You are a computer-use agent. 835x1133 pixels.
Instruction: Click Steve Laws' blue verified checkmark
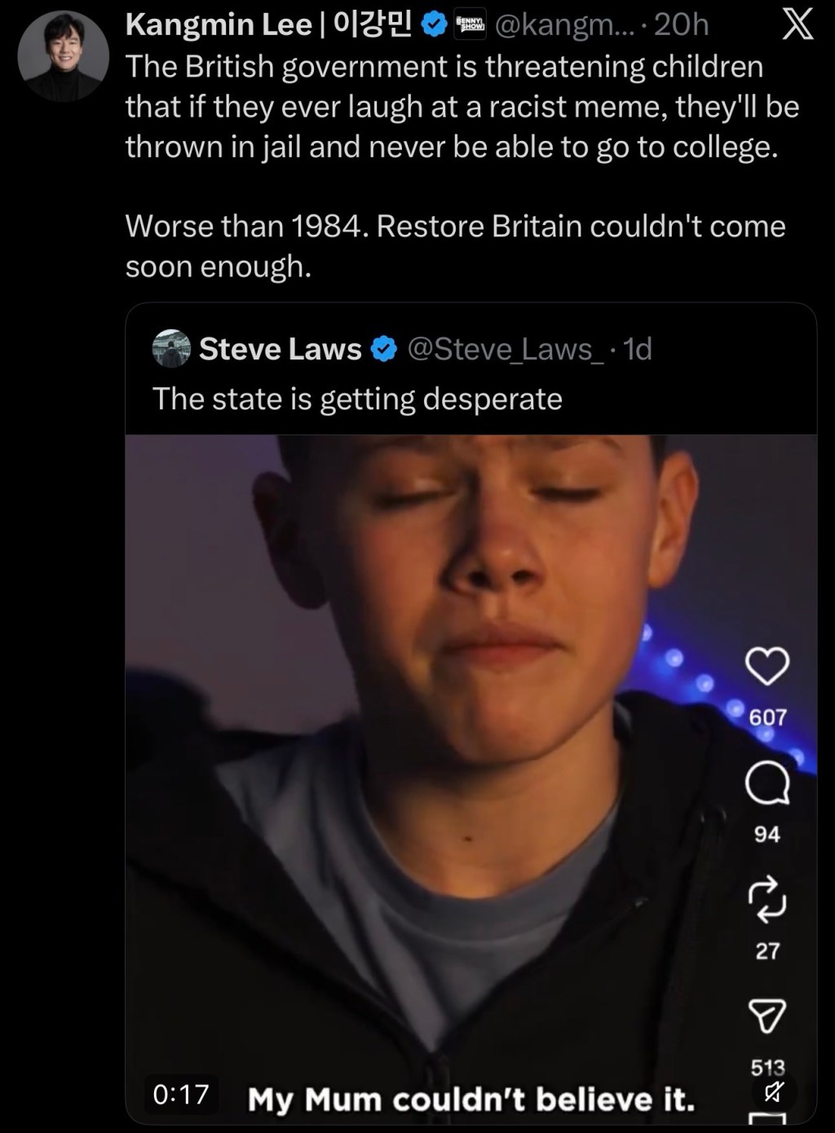pyautogui.click(x=383, y=350)
